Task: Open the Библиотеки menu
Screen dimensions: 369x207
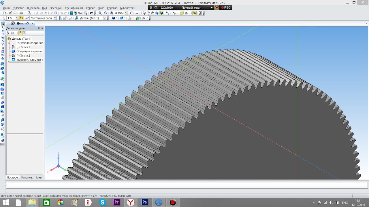Action: [x=127, y=8]
